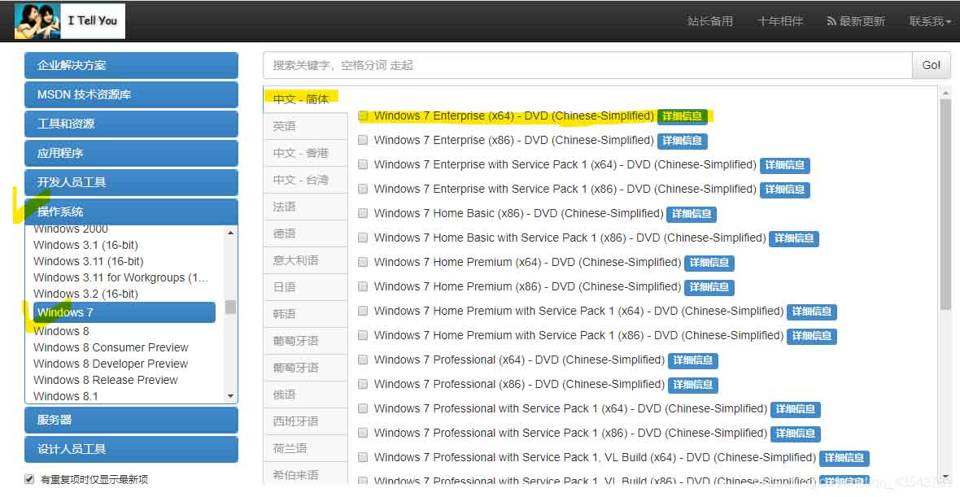
Task: Switch to the 俄语 language tab
Action: pos(305,395)
